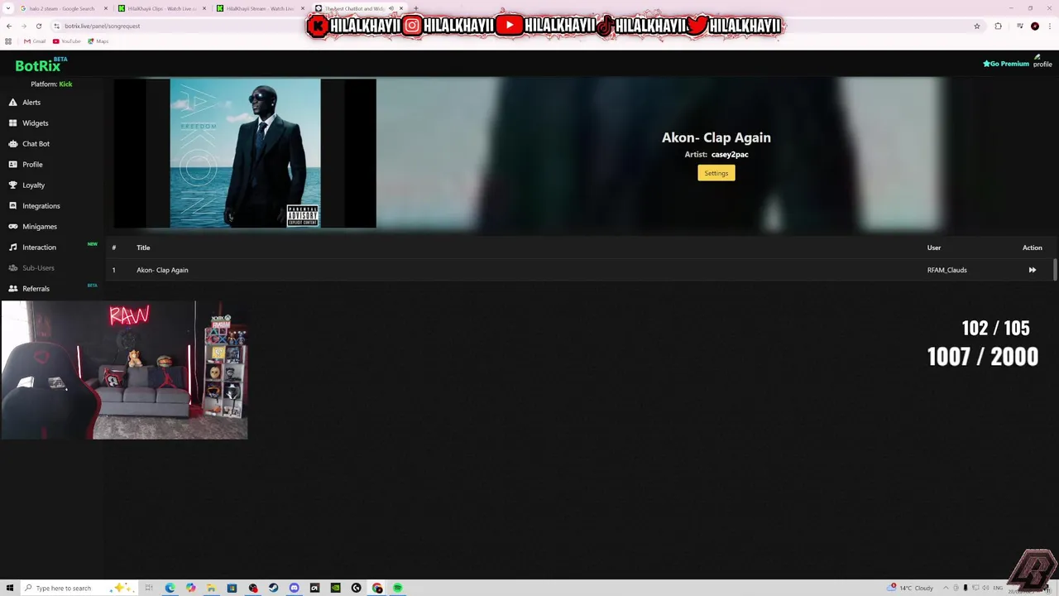1059x596 pixels.
Task: Open Copilot from the taskbar
Action: tap(190, 588)
